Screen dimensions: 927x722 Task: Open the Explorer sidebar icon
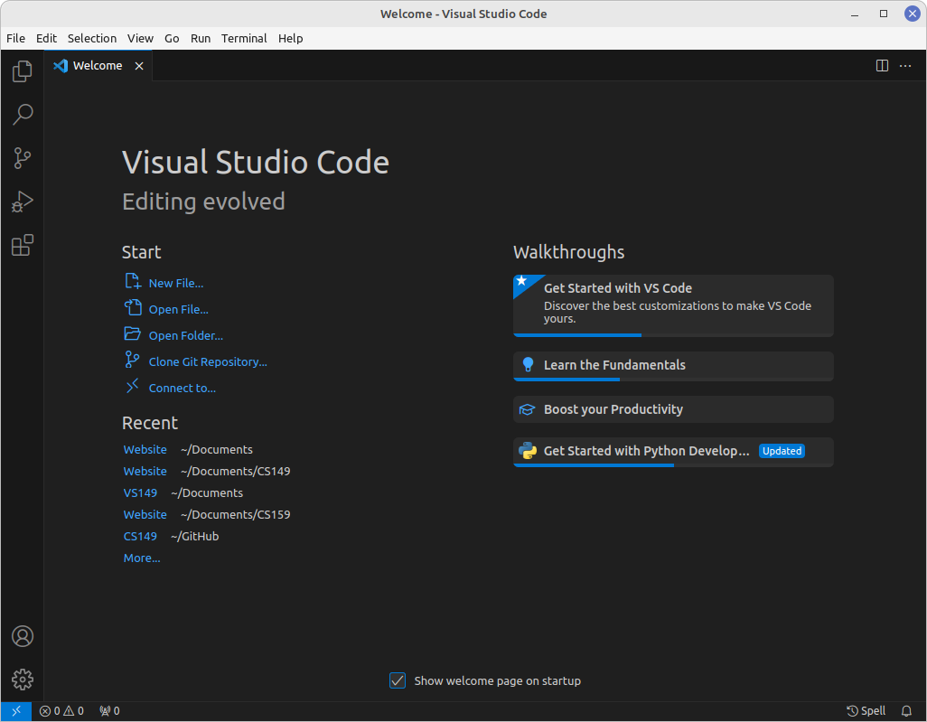tap(22, 70)
